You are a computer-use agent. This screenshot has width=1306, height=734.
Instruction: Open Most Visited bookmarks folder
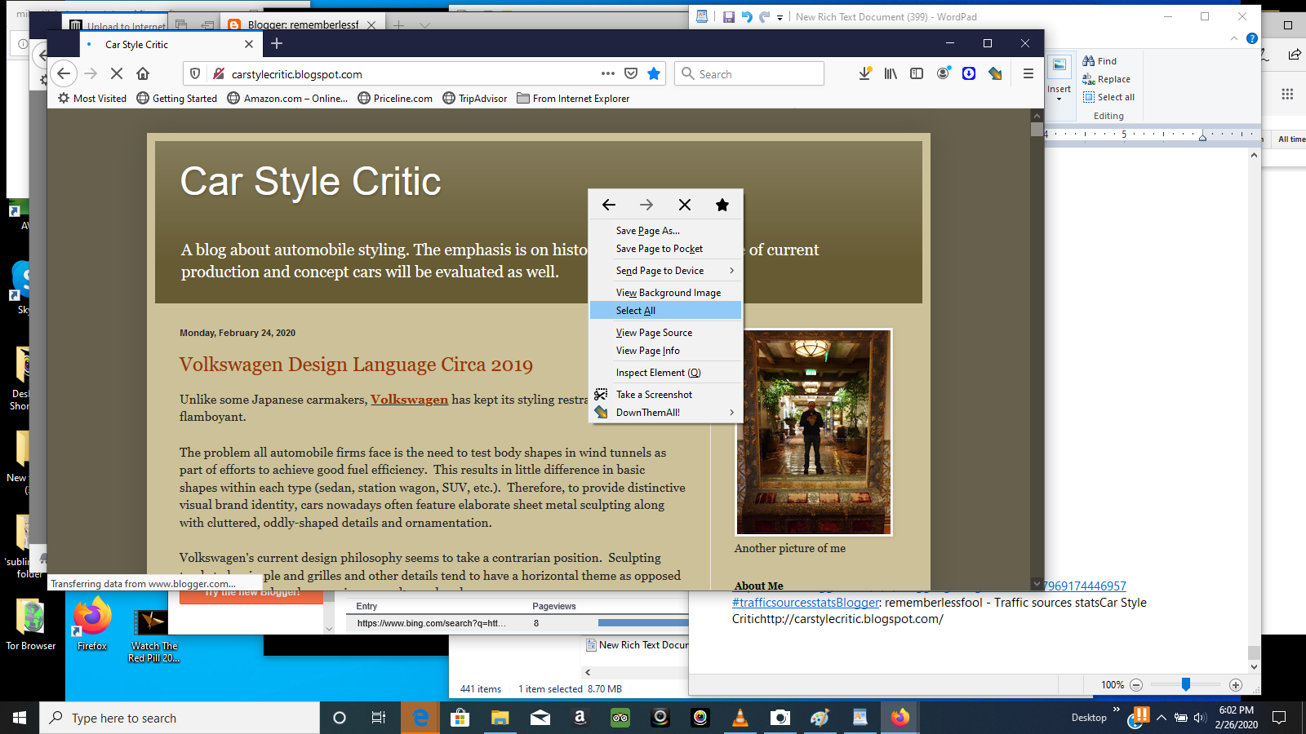click(92, 99)
